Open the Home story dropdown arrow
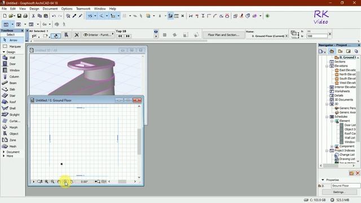This screenshot has width=361, height=203. pyautogui.click(x=287, y=36)
